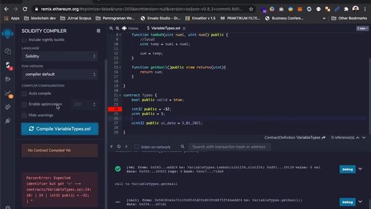Click the editor zoom out icon
The width and height of the screenshot is (371, 209).
coord(111,28)
